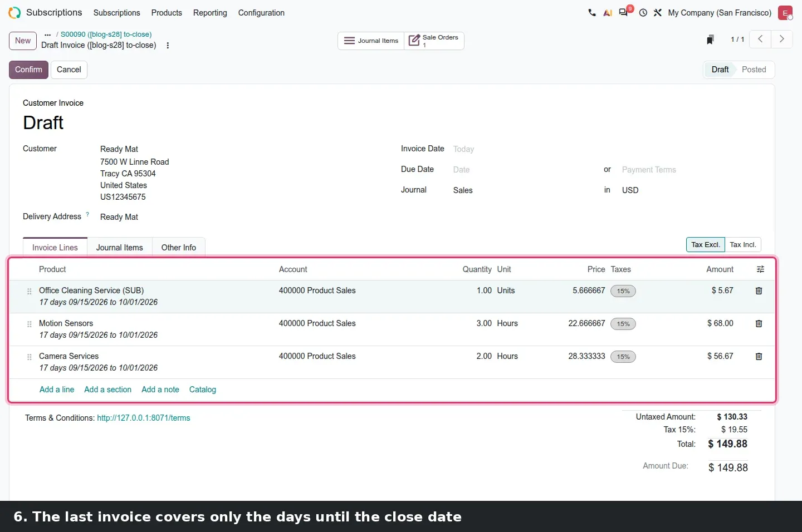This screenshot has height=532, width=802.
Task: Switch to the Journal Items tab
Action: 120,248
